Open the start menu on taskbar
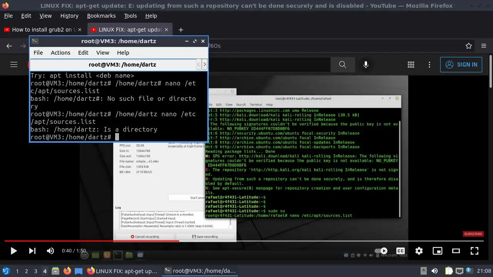Image resolution: width=493 pixels, height=277 pixels. pyautogui.click(x=6, y=271)
